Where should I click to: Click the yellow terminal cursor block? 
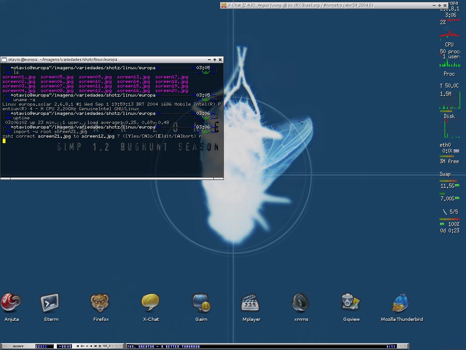(x=4, y=141)
